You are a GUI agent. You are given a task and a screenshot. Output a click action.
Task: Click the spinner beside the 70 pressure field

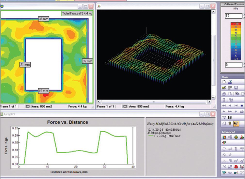pos(242,16)
